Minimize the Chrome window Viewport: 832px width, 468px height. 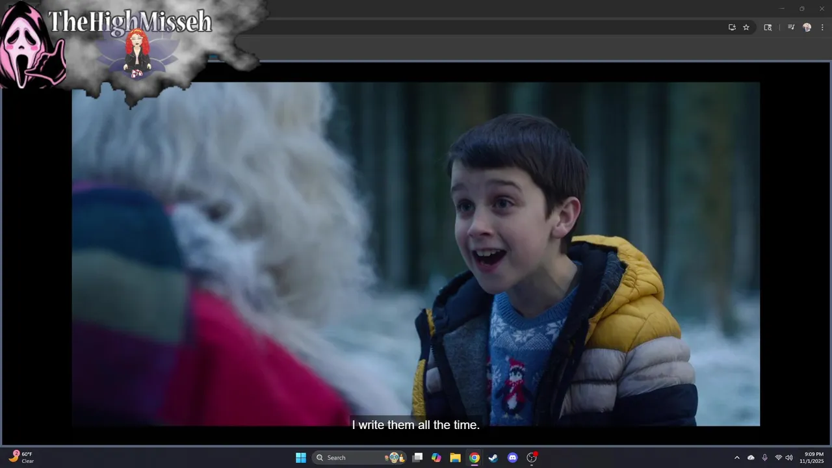[x=782, y=8]
